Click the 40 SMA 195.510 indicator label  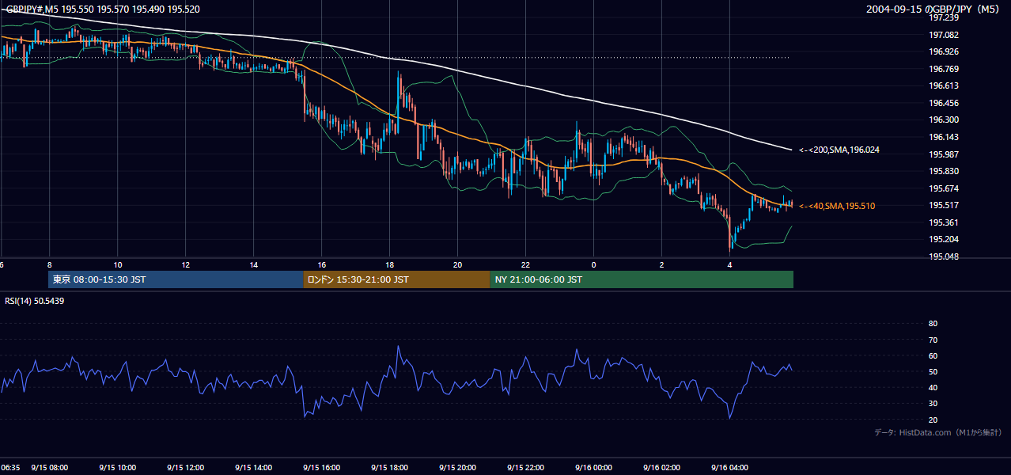pyautogui.click(x=836, y=206)
